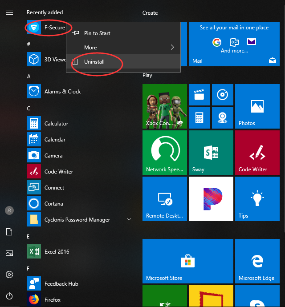This screenshot has width=285, height=307.
Task: Open the Documents sidebar icon
Action: click(9, 232)
